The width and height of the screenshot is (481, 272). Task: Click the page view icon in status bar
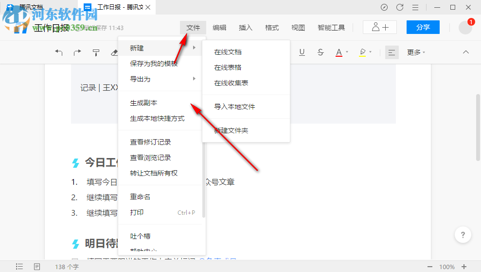tap(37, 267)
